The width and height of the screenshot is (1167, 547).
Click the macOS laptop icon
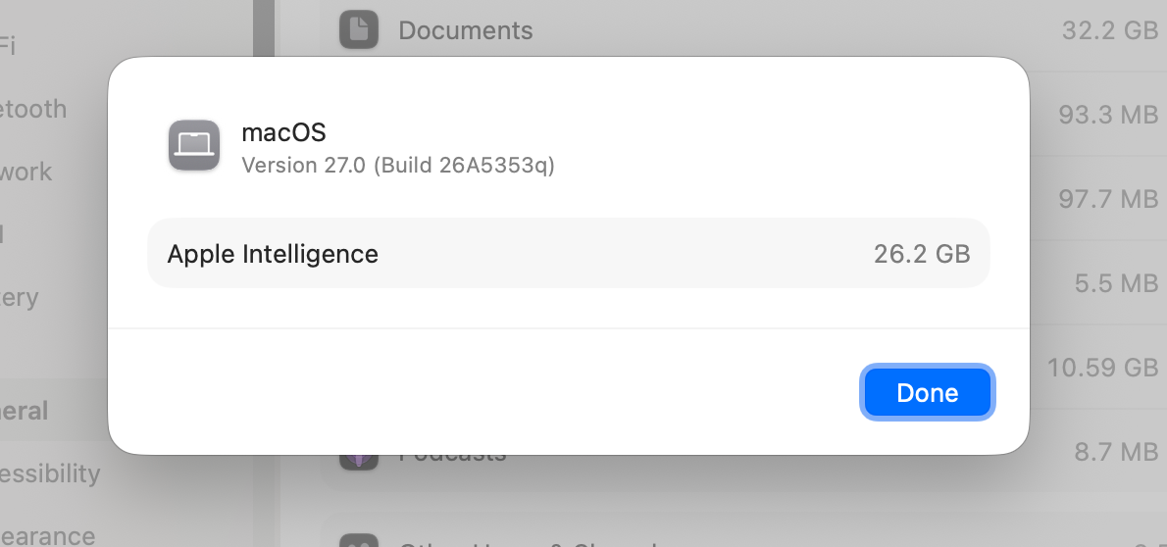pos(194,145)
